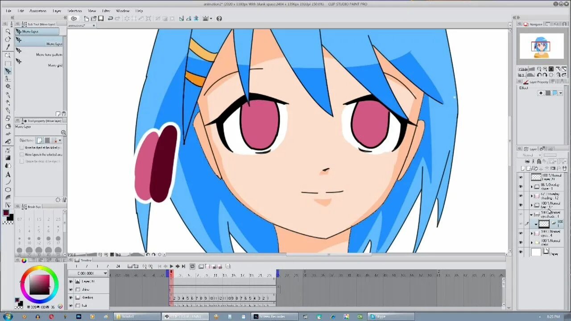Hide the Paper layer
This screenshot has width=571, height=321.
520,252
